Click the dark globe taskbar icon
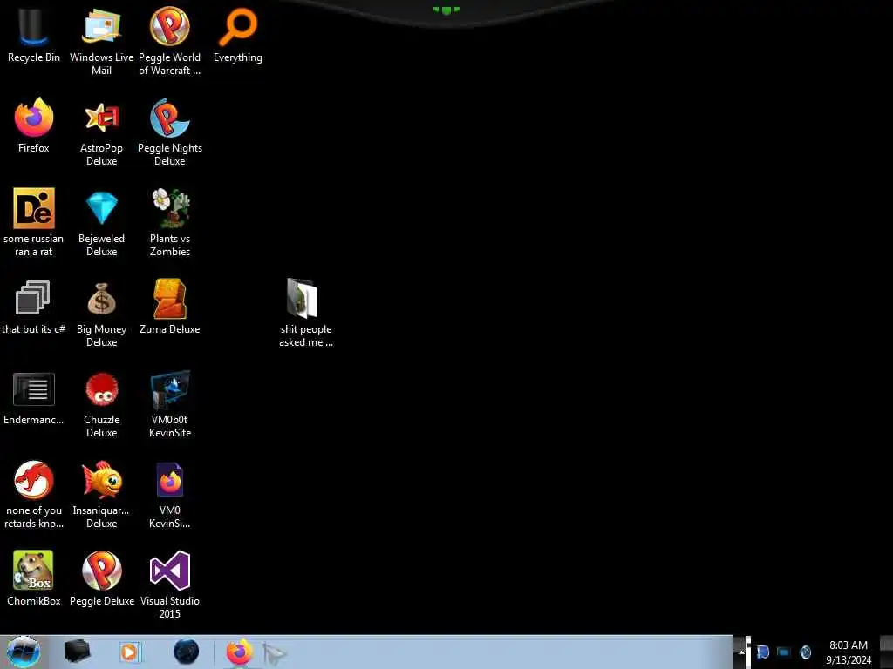 tap(187, 652)
